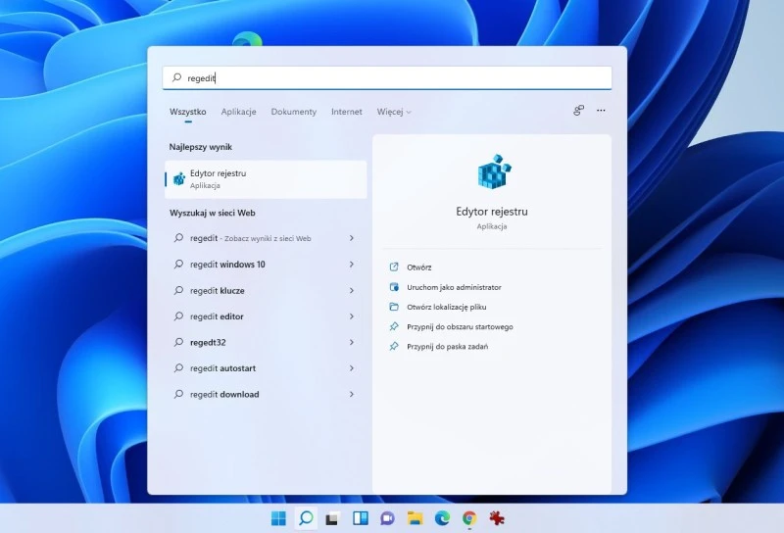Image resolution: width=784 pixels, height=533 pixels.
Task: Choose Uruchom jako administrator
Action: pos(454,287)
